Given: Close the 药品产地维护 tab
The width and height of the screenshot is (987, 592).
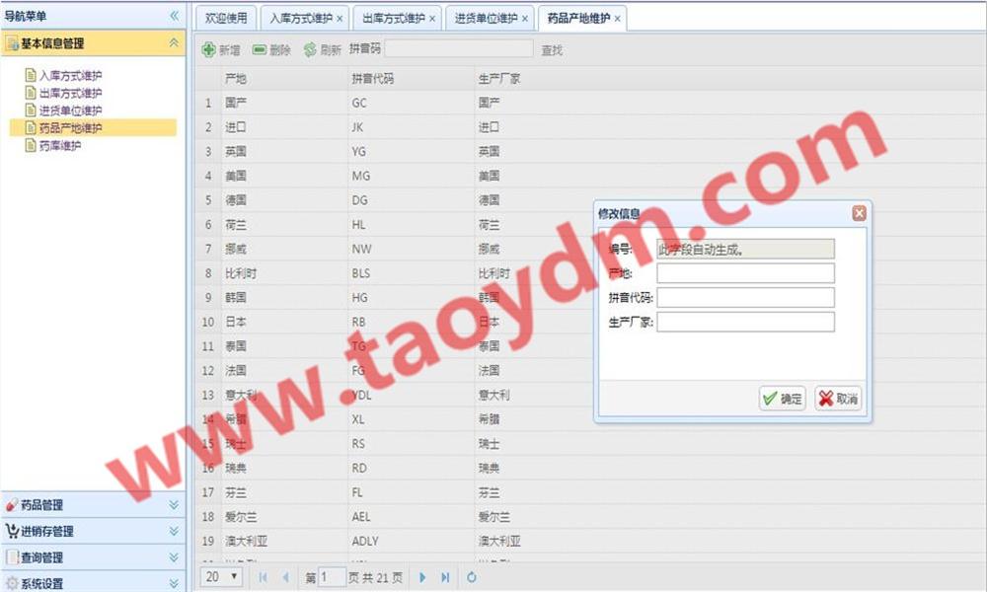Looking at the screenshot, I should pyautogui.click(x=618, y=19).
